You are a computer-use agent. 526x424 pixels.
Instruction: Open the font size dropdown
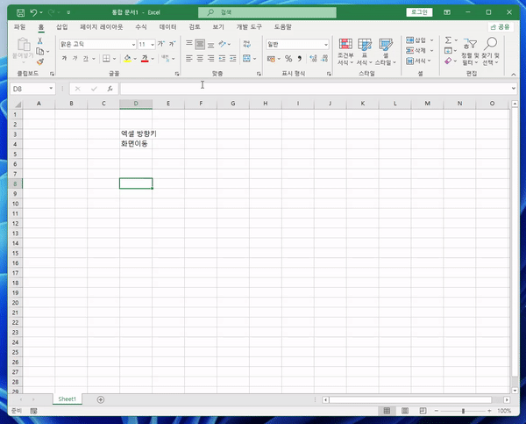153,45
